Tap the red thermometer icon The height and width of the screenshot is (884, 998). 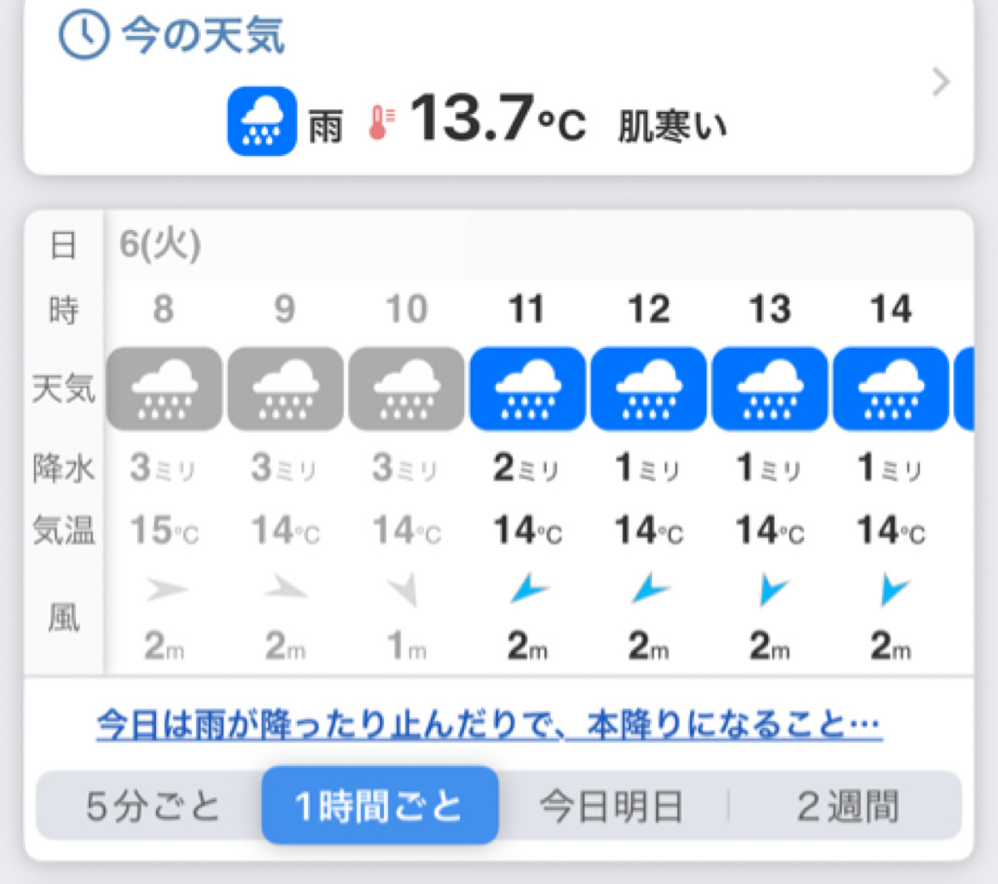point(381,123)
